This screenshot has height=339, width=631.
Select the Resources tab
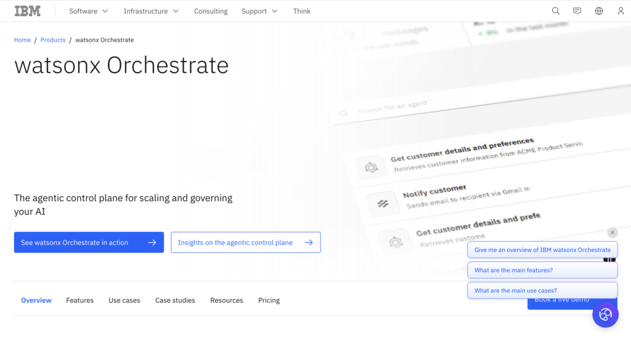(227, 300)
